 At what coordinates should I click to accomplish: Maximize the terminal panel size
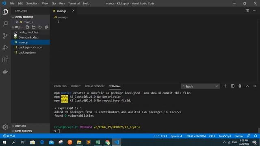(x=247, y=86)
